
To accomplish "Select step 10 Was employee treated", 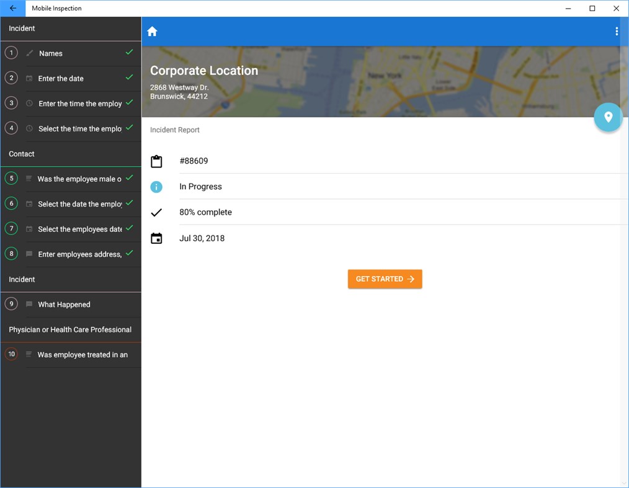I will tap(70, 354).
